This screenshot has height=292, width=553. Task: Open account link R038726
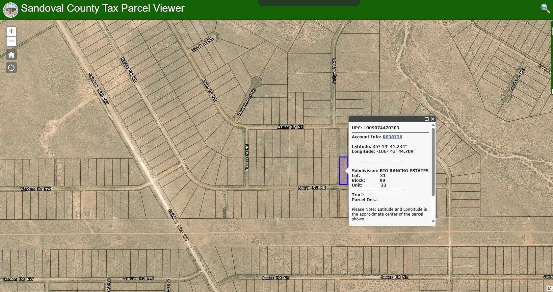[392, 137]
